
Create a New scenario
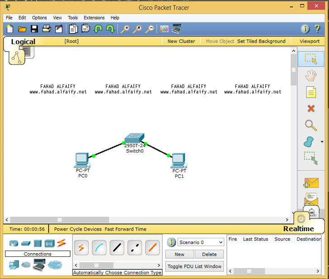tap(179, 254)
